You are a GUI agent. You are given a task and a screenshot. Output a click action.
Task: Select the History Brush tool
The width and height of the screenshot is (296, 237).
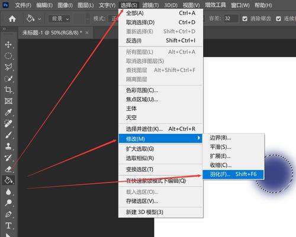click(8, 158)
